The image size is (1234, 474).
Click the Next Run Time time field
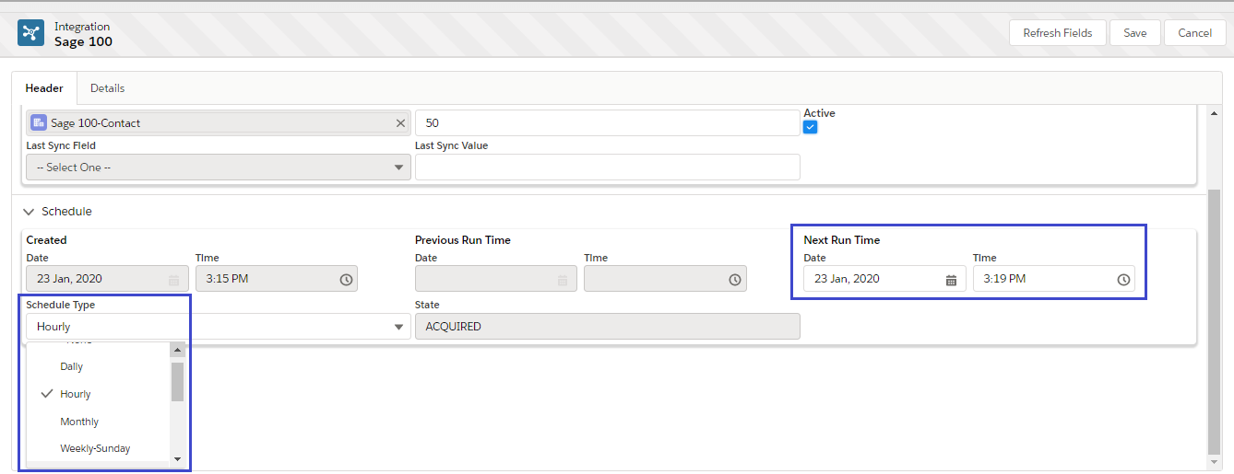coord(1053,279)
